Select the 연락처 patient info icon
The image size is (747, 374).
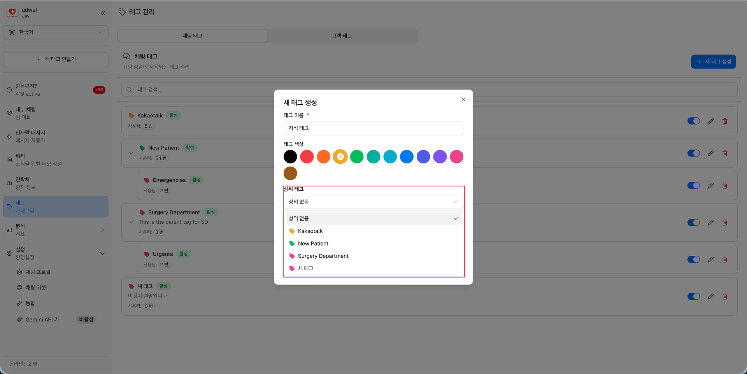(9, 183)
